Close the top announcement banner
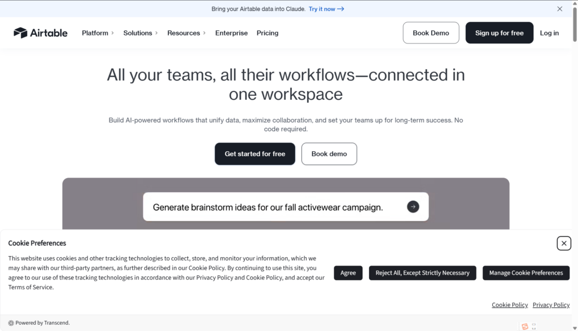This screenshot has height=331, width=578. click(x=559, y=9)
